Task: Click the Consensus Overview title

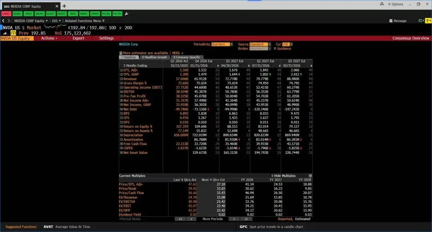Action: (x=410, y=38)
